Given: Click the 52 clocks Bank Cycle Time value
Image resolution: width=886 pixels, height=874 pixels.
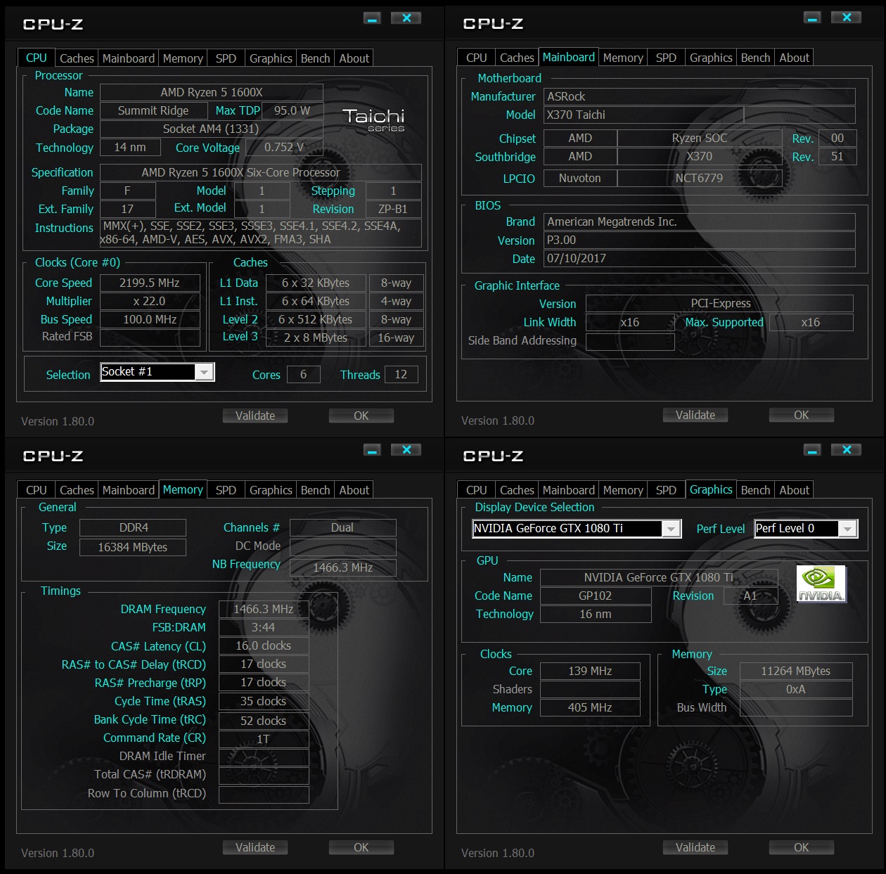Looking at the screenshot, I should [264, 721].
